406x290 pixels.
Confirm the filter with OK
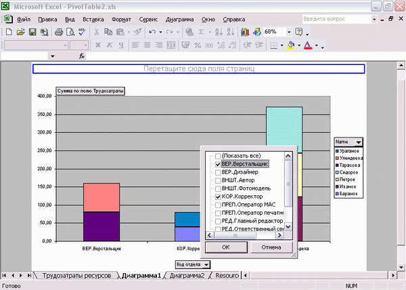pos(226,247)
